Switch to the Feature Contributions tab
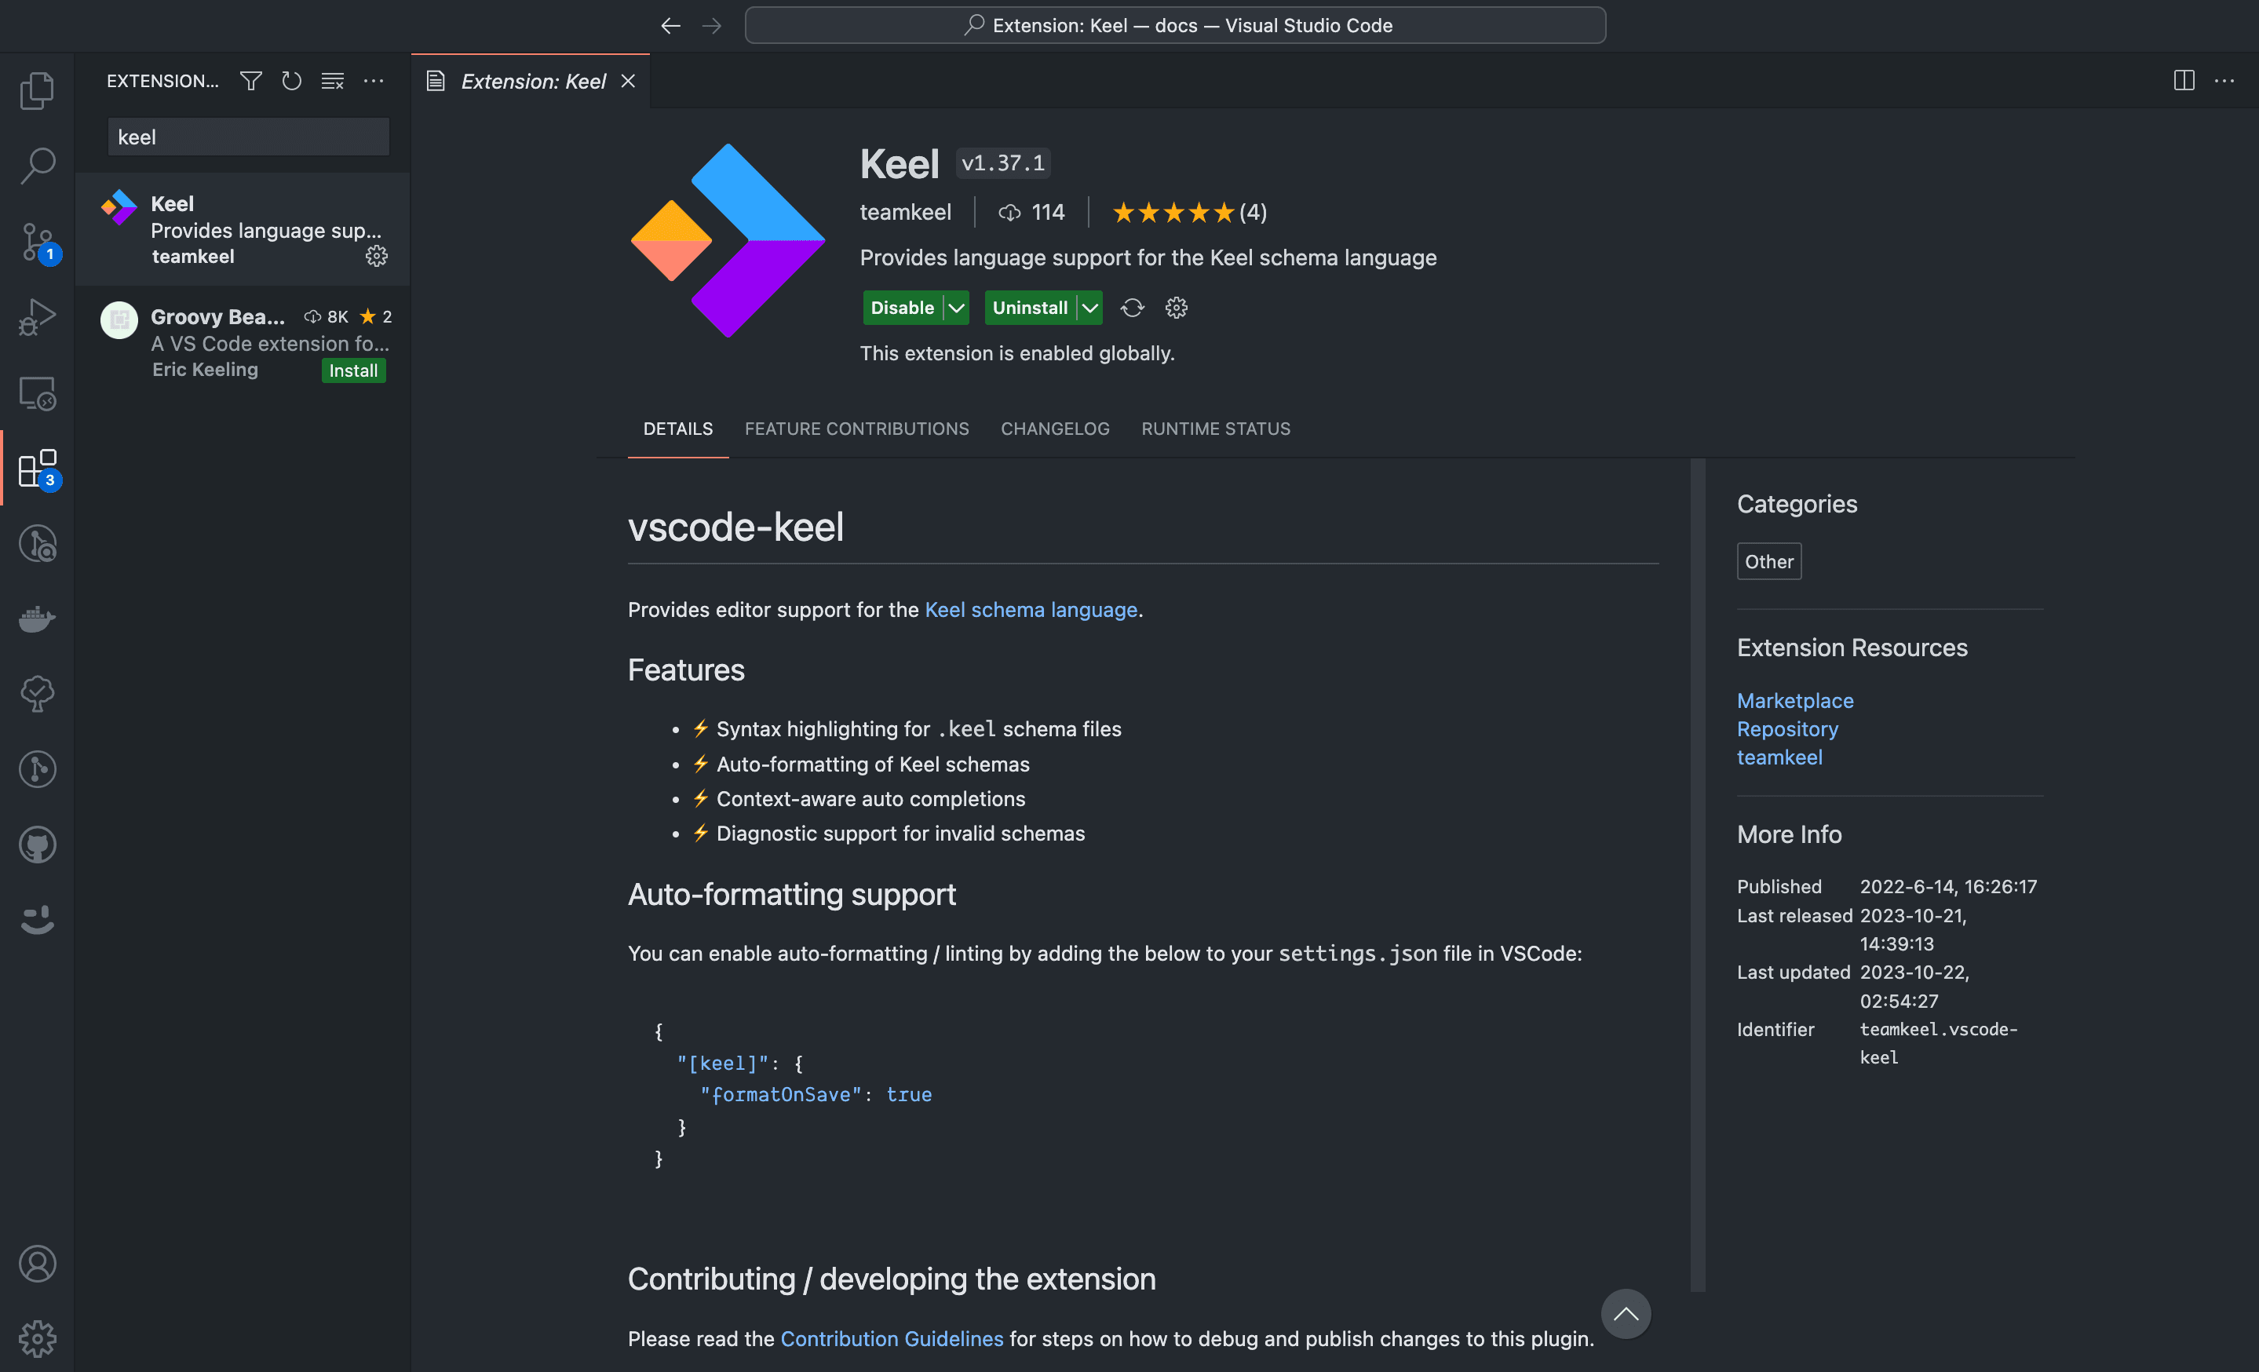Image resolution: width=2259 pixels, height=1372 pixels. [856, 429]
